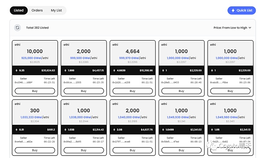
Task: Switch to the Orders tab
Action: click(37, 10)
